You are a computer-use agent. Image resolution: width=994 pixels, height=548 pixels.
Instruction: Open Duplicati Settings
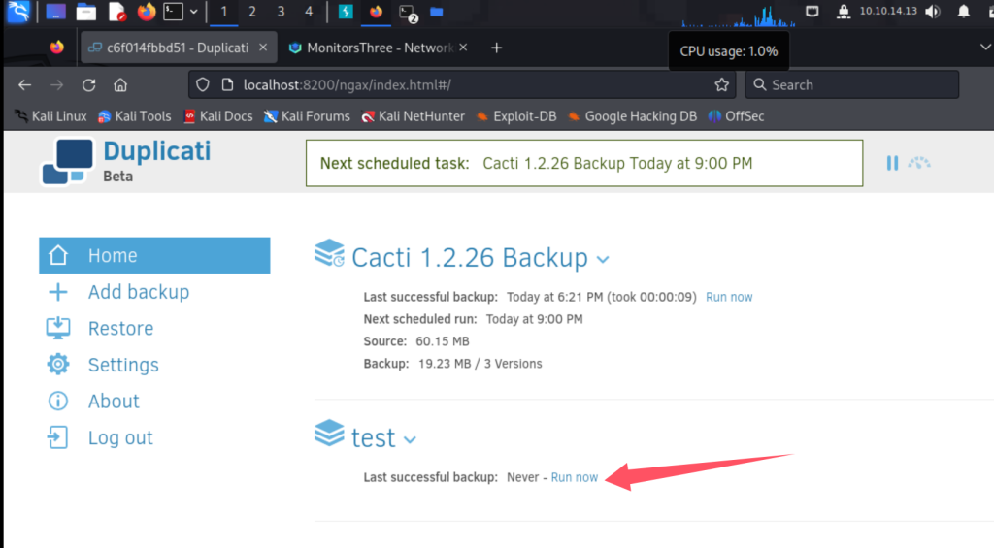tap(123, 365)
